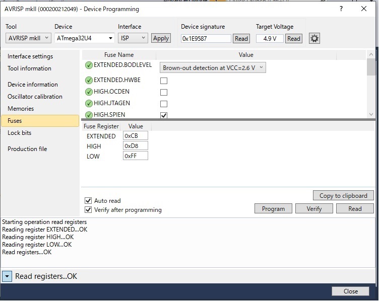Image resolution: width=380 pixels, height=303 pixels.
Task: Select the Fuses page
Action: coord(40,121)
